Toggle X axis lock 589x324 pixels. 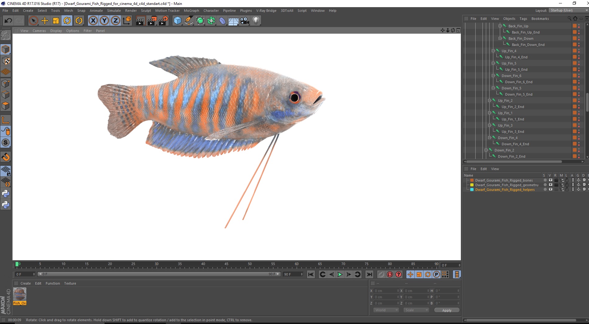tap(93, 21)
